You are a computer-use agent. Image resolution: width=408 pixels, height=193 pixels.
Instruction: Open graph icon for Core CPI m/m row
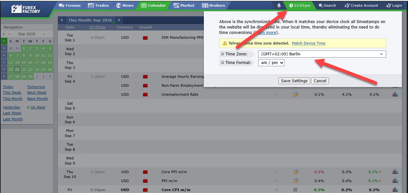[x=395, y=190]
